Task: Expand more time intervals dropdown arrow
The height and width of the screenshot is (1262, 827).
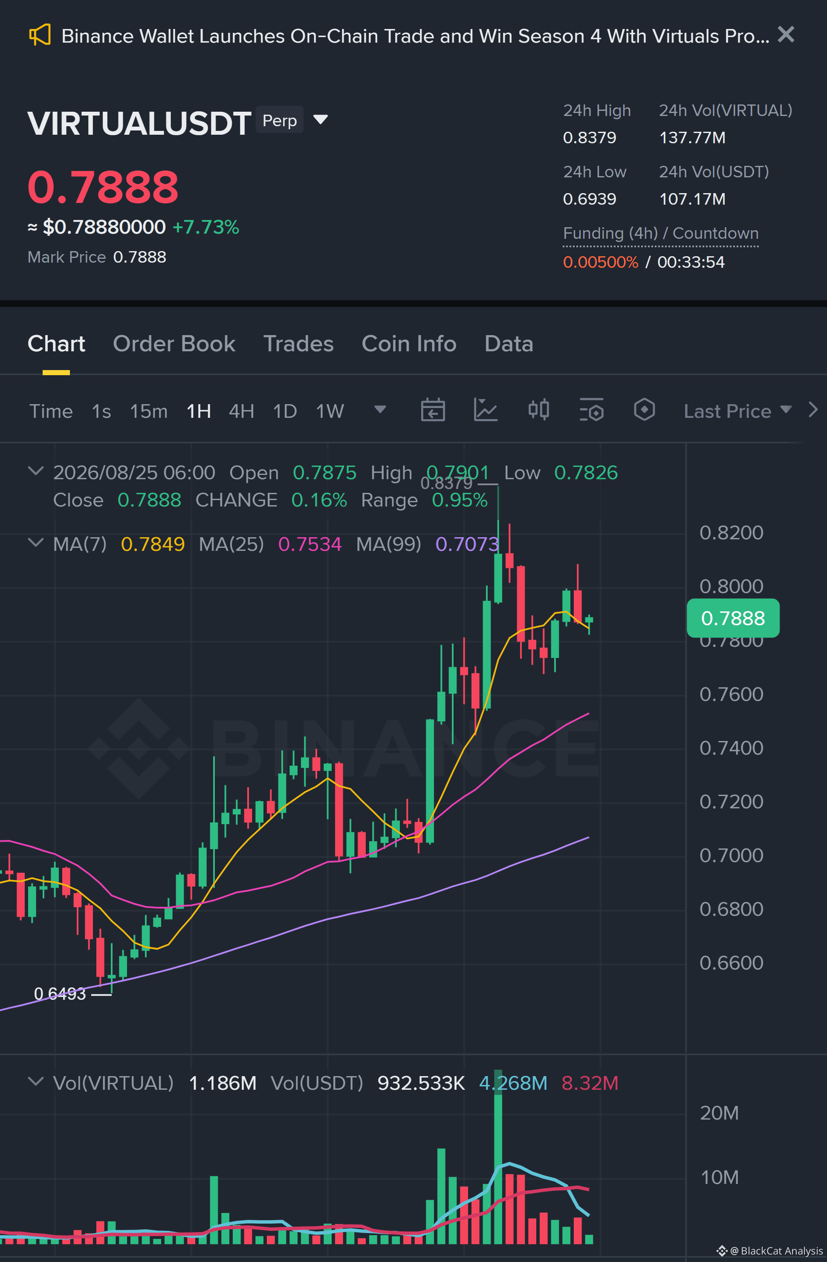Action: [x=379, y=409]
